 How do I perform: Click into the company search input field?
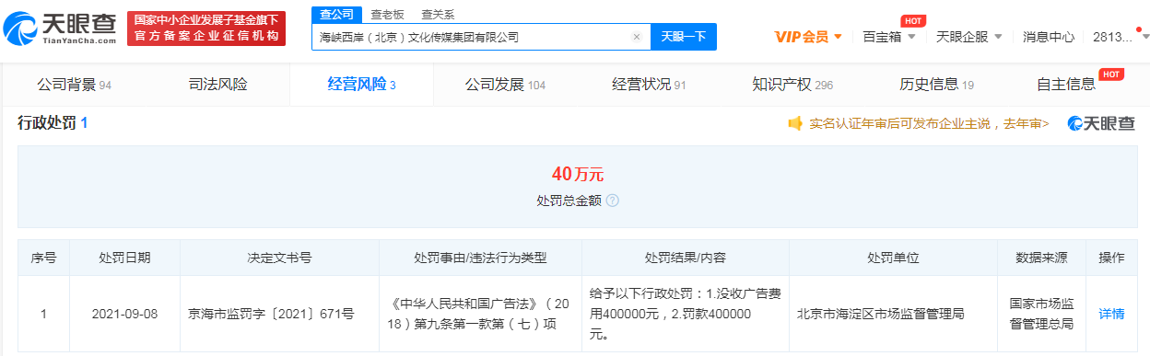pos(471,37)
